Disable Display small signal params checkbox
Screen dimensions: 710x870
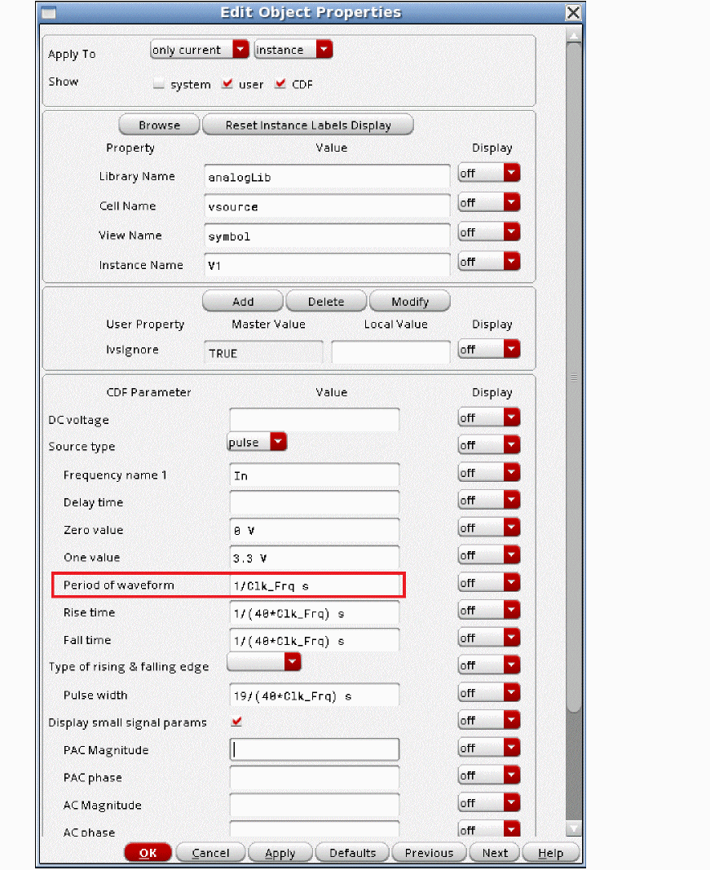(x=237, y=722)
